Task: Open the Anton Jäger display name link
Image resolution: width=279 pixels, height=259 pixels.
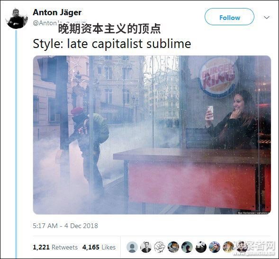Action: click(x=57, y=12)
